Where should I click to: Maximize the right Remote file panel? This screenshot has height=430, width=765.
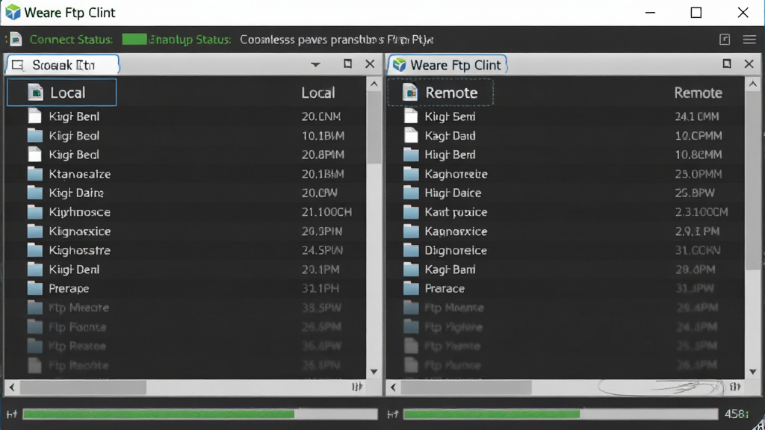(726, 64)
